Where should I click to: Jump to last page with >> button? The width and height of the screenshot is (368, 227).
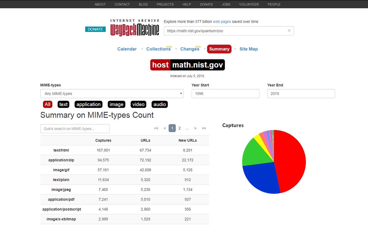[204, 128]
